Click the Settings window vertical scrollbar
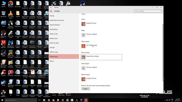Screen dimensions: 182x102 point(163,53)
